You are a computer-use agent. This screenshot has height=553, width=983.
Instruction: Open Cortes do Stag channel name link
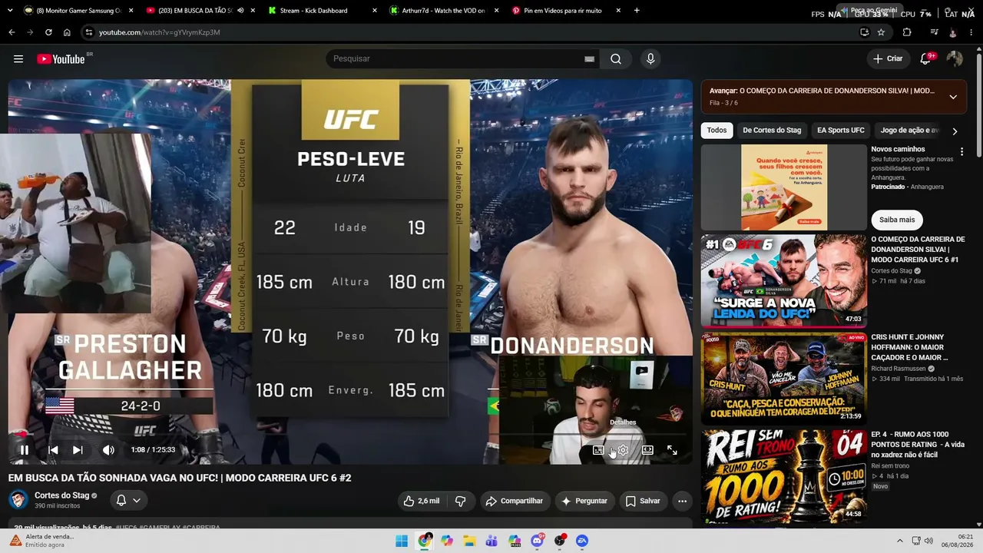[x=62, y=495]
